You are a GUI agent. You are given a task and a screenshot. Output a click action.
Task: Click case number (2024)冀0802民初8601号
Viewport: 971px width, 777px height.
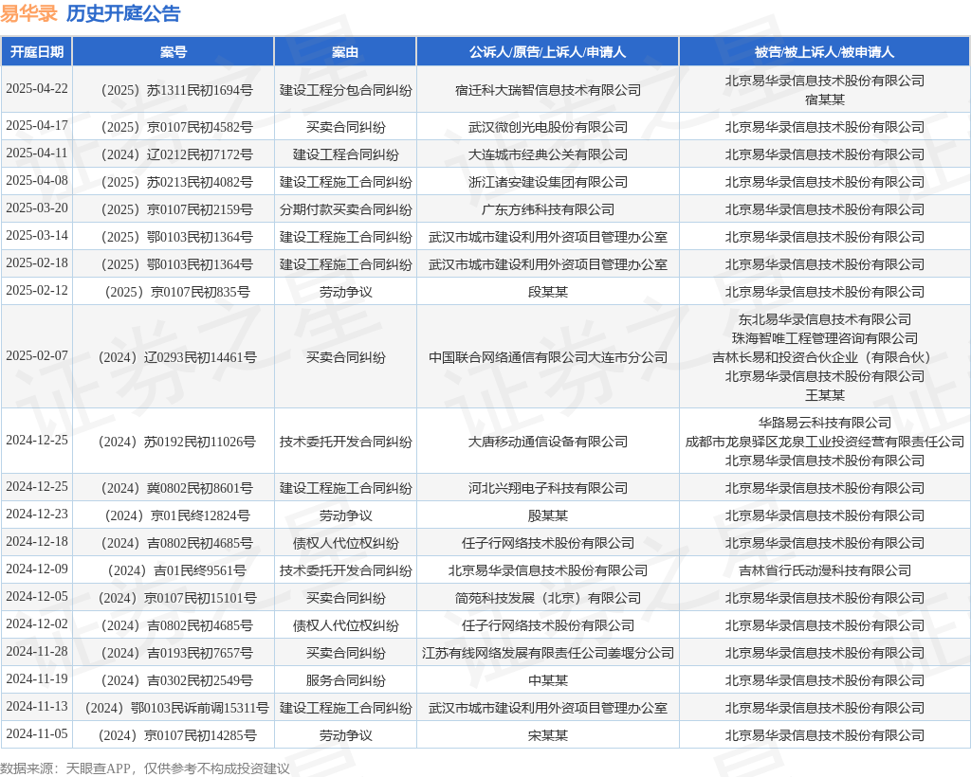tap(174, 488)
